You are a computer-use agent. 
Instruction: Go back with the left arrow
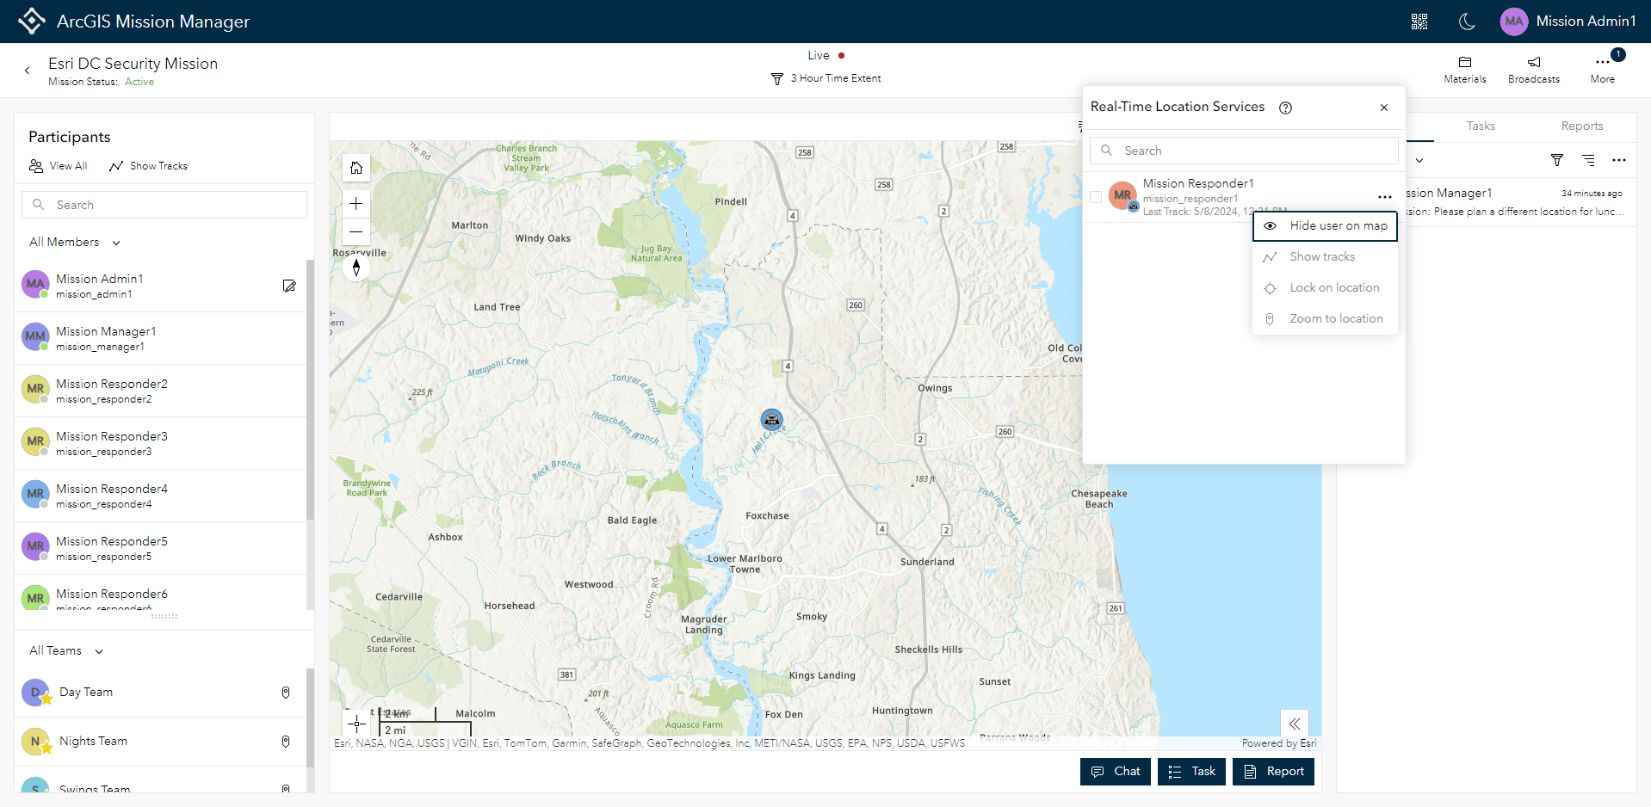(27, 71)
